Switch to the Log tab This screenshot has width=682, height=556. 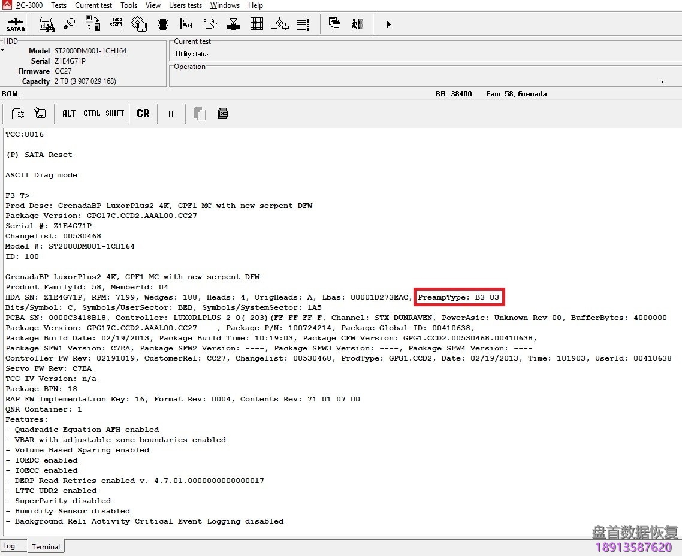[x=9, y=546]
